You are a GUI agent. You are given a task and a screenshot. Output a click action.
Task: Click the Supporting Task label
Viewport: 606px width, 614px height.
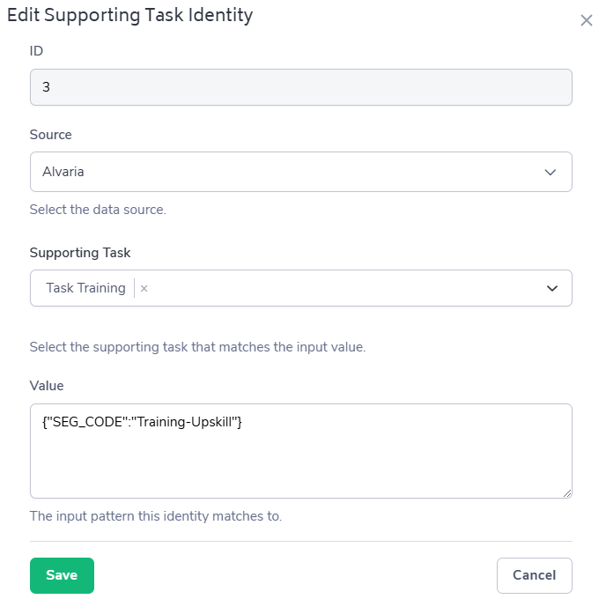pyautogui.click(x=80, y=252)
